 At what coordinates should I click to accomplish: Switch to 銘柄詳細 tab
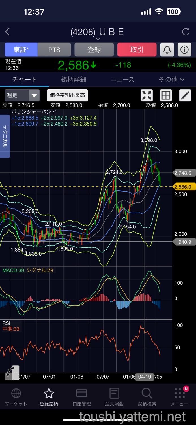[74, 80]
